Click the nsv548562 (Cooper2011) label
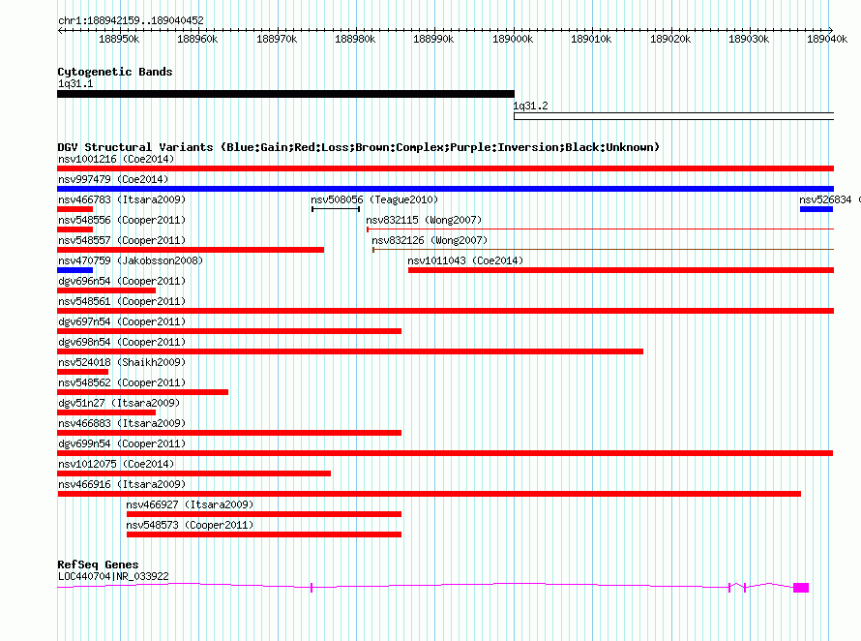The image size is (861, 641). tap(122, 383)
